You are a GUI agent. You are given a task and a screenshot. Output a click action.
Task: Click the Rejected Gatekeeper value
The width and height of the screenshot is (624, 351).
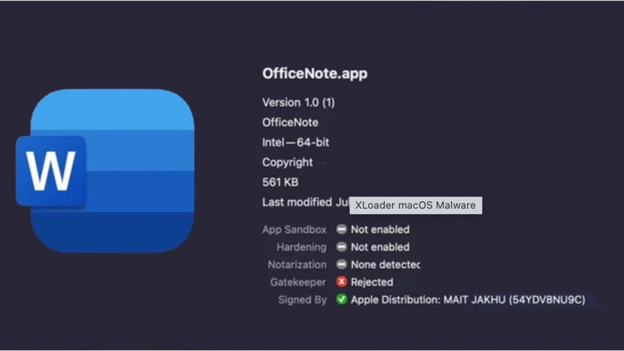[x=372, y=282]
